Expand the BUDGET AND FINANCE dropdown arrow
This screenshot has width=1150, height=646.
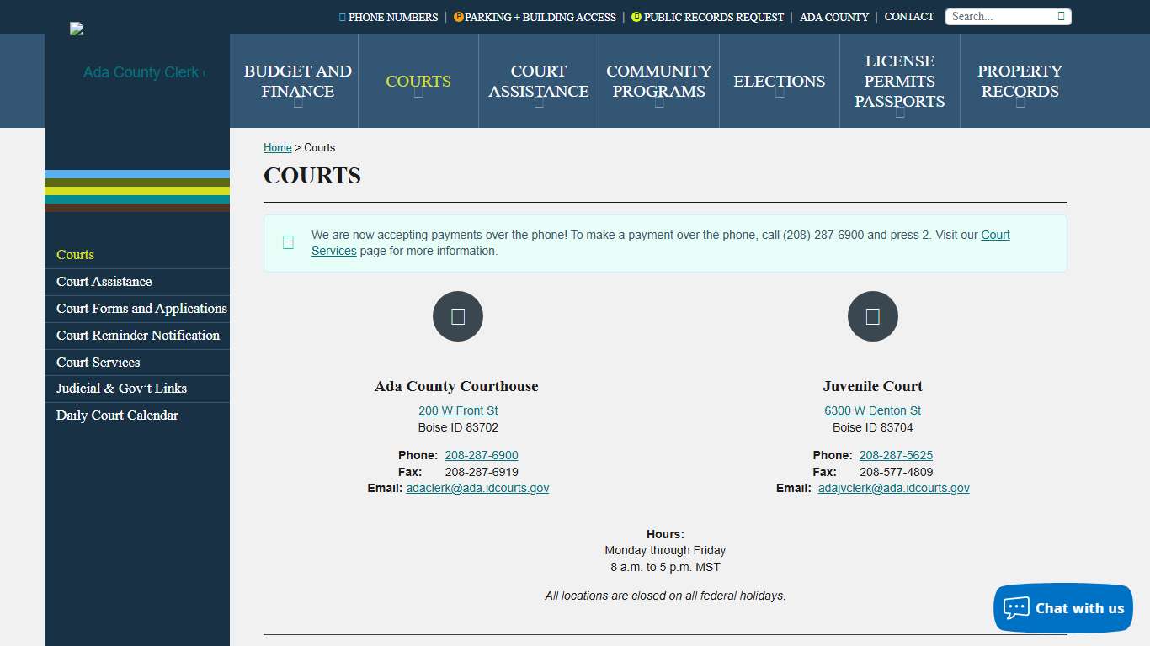(x=297, y=103)
